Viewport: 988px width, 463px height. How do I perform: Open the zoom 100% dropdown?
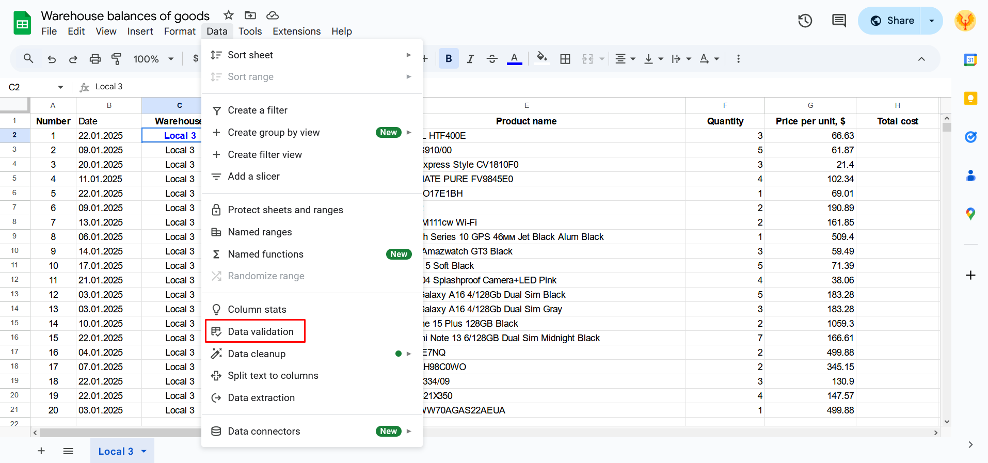tap(153, 59)
